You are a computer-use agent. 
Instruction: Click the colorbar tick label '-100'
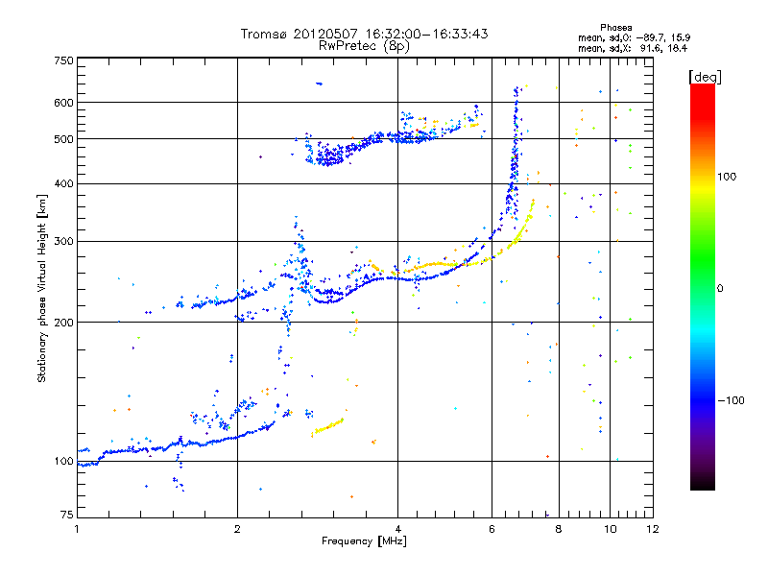(731, 400)
